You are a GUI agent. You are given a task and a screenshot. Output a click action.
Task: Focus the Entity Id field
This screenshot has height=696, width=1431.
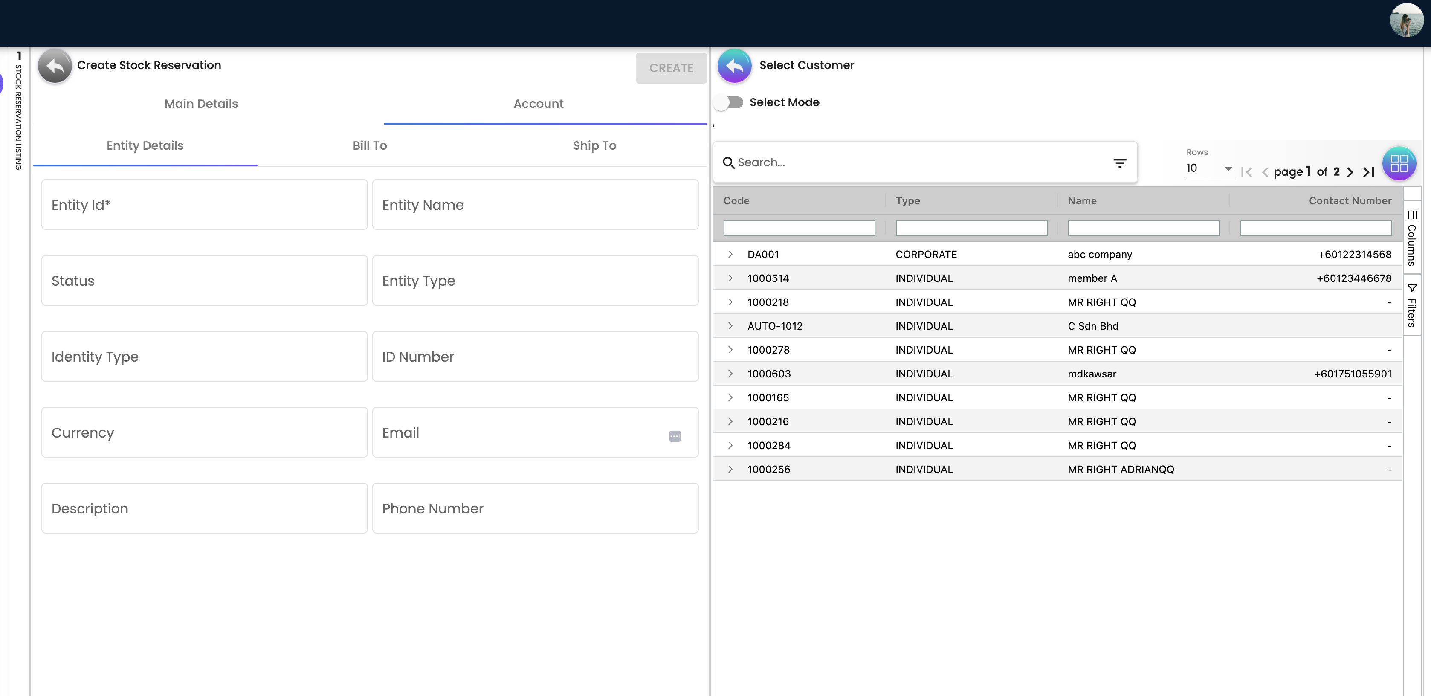tap(204, 204)
